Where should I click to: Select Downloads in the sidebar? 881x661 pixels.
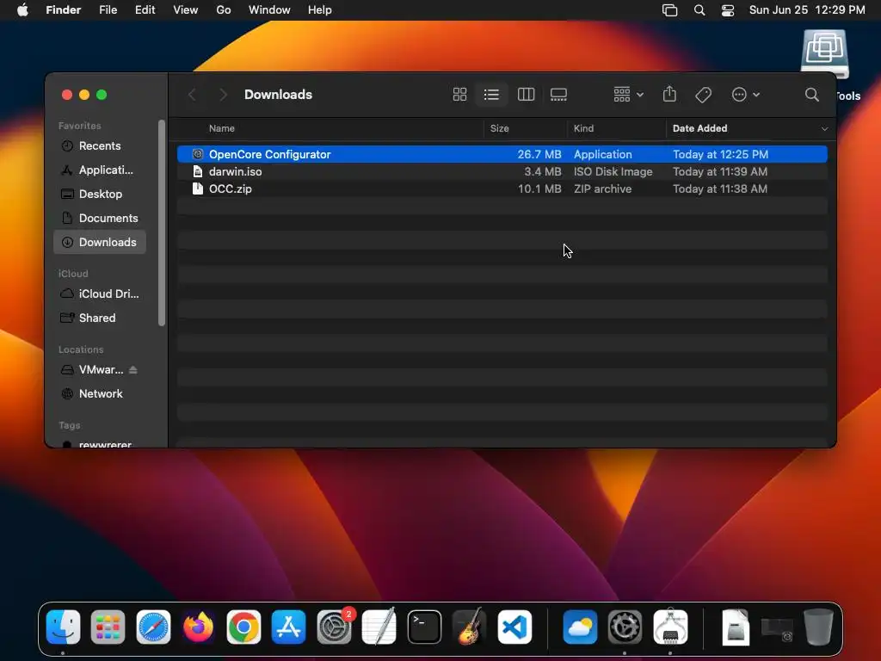click(100, 242)
